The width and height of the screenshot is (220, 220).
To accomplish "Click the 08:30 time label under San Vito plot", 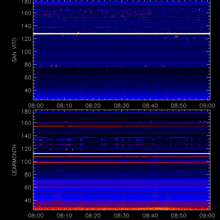I will 122,106.
